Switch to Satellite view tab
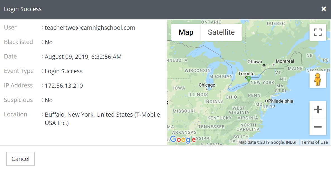Image resolution: width=331 pixels, height=171 pixels. 221,32
